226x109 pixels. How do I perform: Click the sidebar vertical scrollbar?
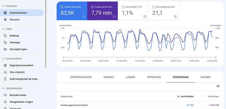(x=46, y=34)
